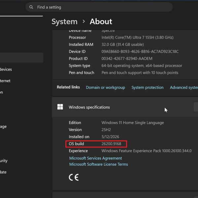
Task: Select the Edition value Windows 11 Home
Action: point(133,123)
